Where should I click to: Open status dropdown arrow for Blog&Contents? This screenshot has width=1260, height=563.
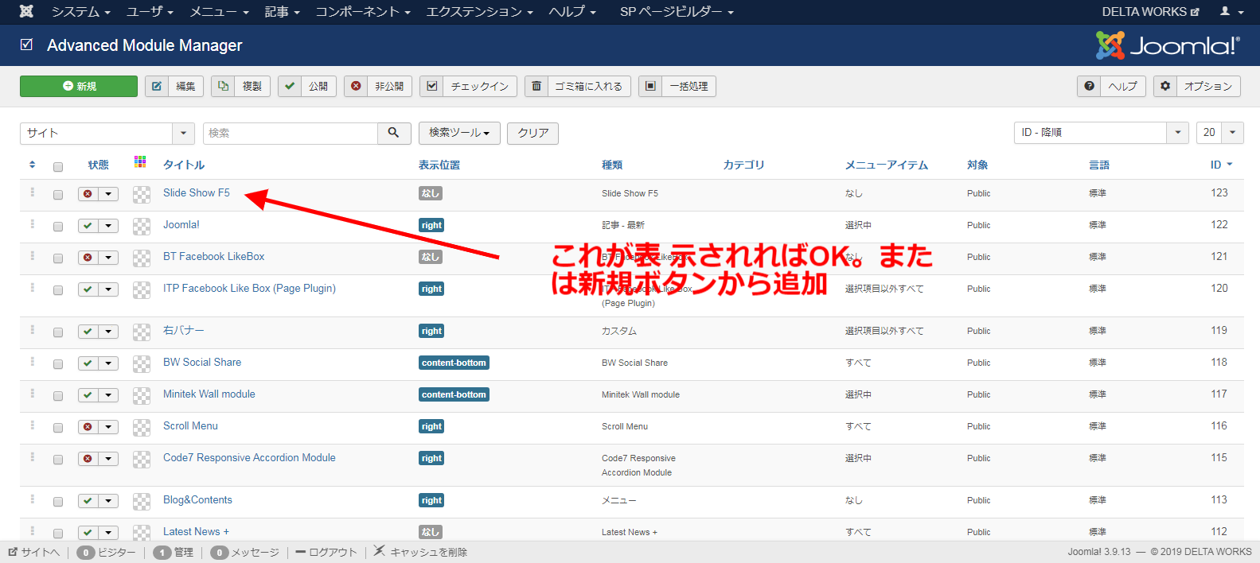[108, 501]
